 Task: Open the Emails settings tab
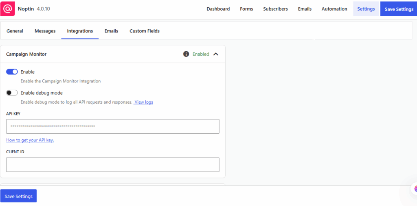point(111,31)
